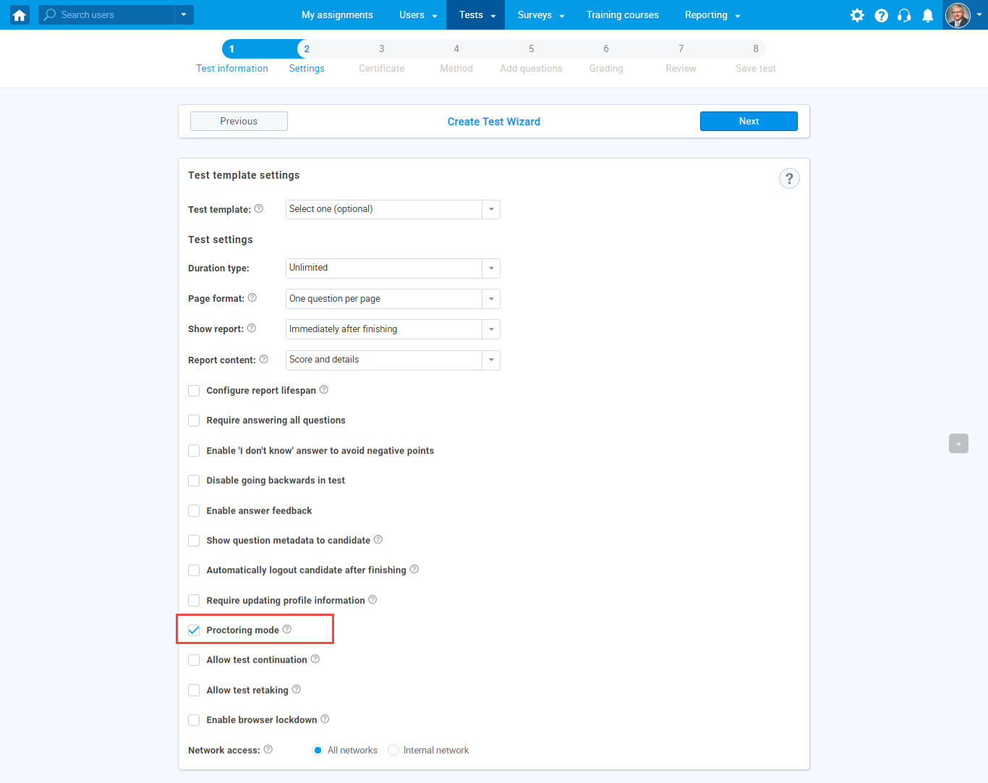
Task: Expand the Report content dropdown
Action: point(393,360)
